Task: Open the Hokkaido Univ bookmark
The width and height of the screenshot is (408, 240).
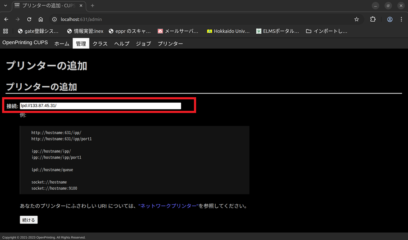Action: [x=228, y=31]
